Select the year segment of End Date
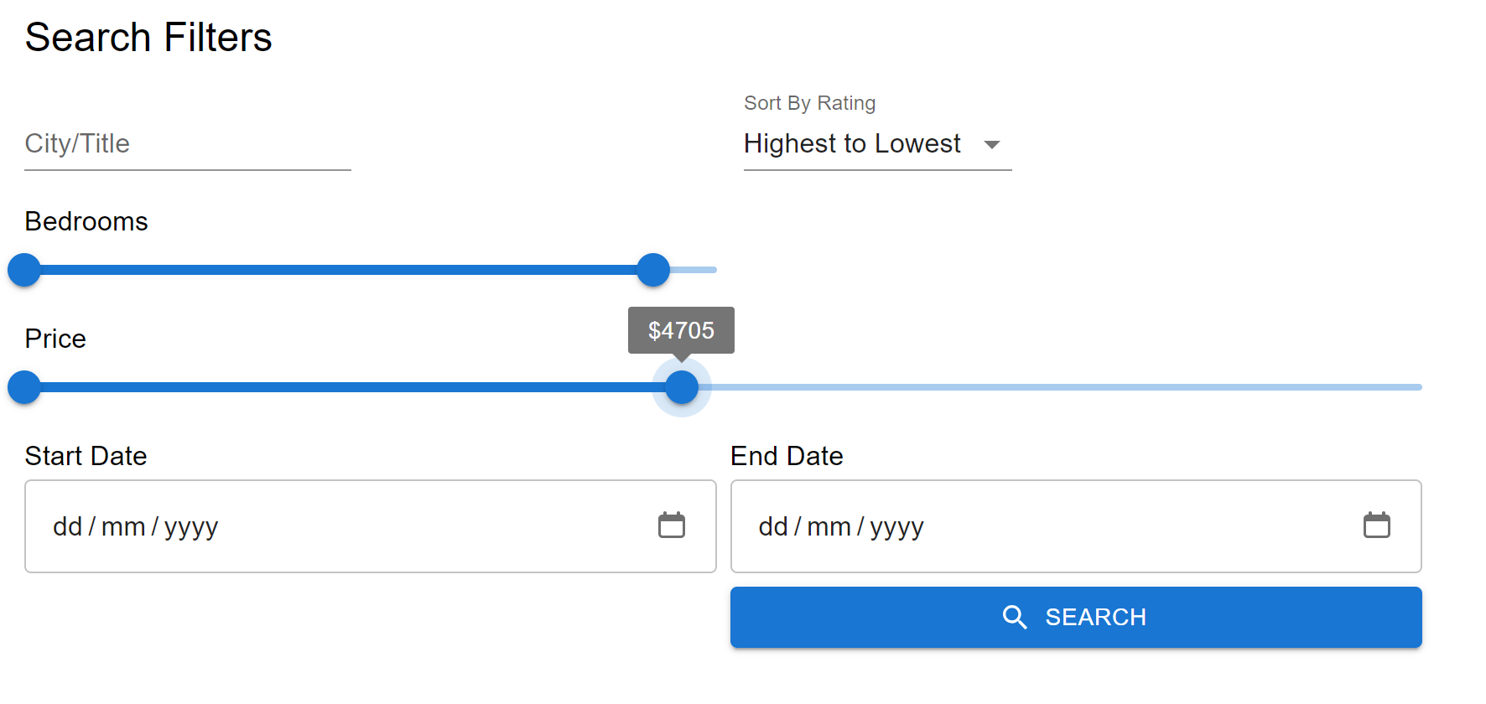This screenshot has width=1486, height=704. pos(896,527)
